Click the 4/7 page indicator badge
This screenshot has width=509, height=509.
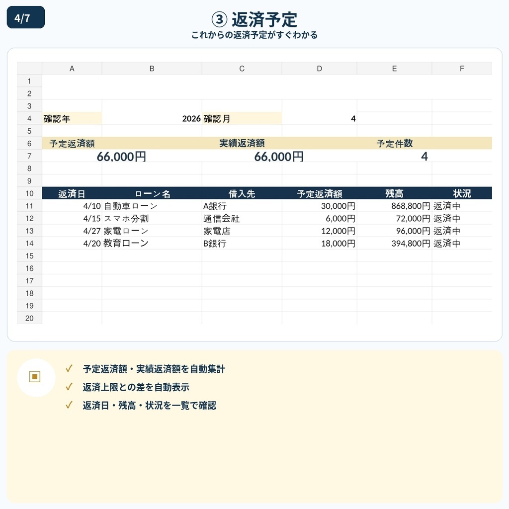coord(26,17)
